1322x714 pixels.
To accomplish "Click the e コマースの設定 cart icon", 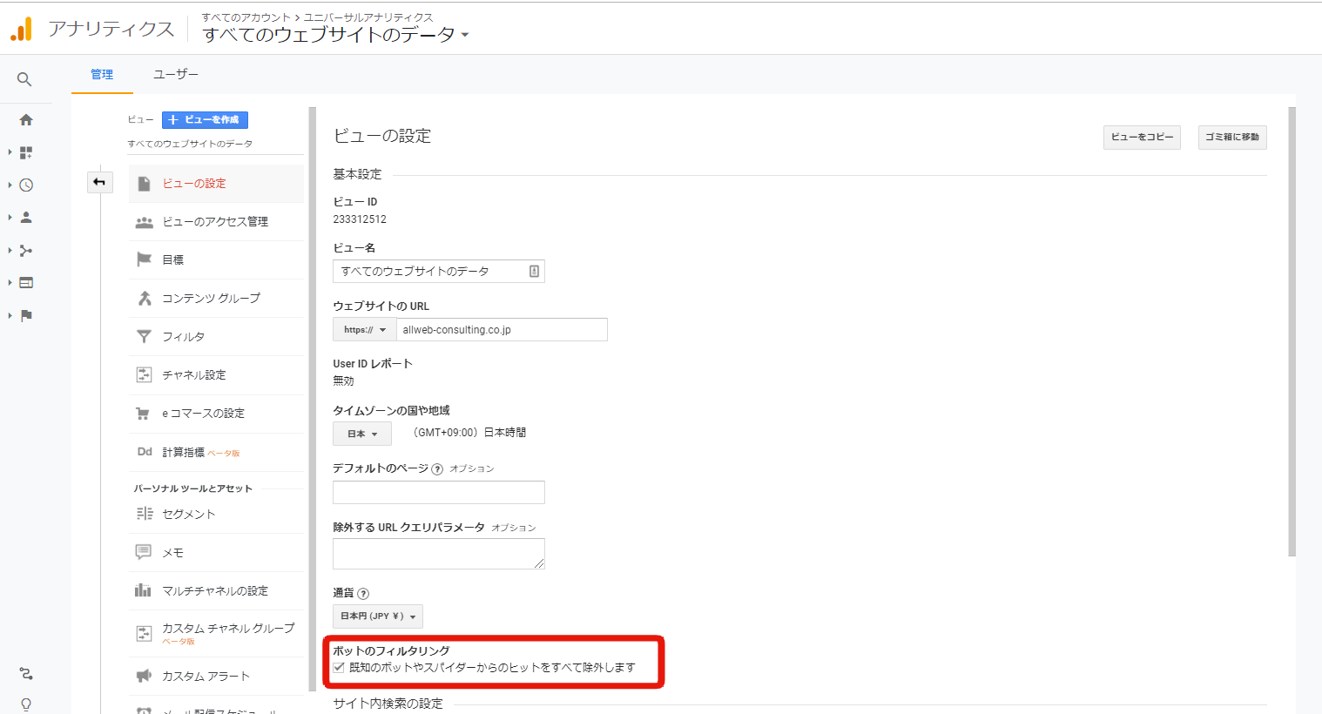I will pyautogui.click(x=143, y=413).
